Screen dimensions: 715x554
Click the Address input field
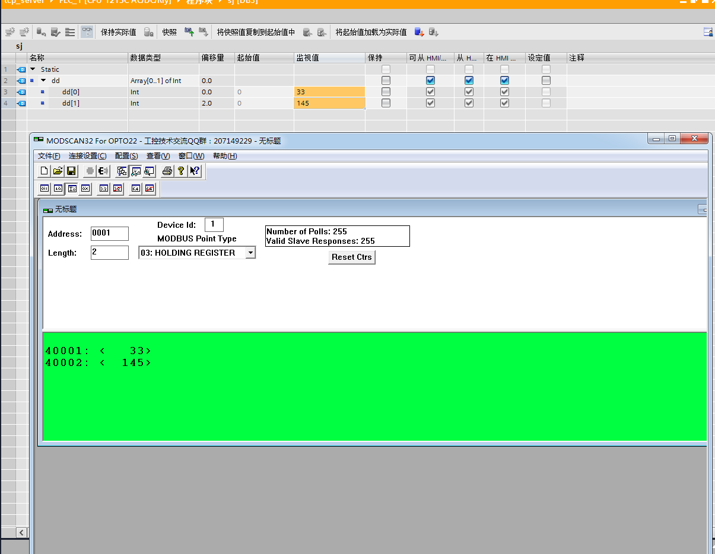109,233
